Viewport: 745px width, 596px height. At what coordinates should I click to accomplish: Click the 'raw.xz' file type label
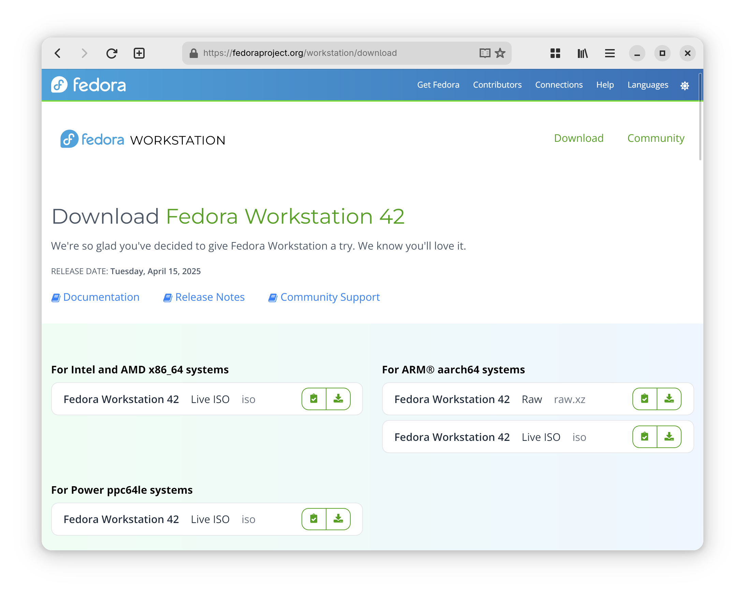(x=569, y=400)
